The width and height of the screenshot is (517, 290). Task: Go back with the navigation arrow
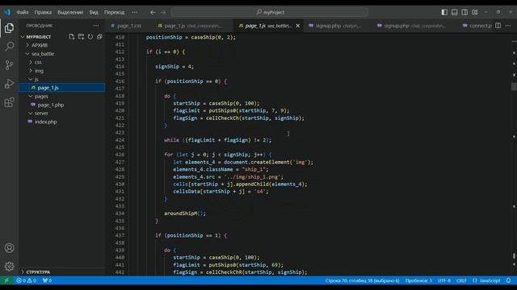click(x=153, y=12)
